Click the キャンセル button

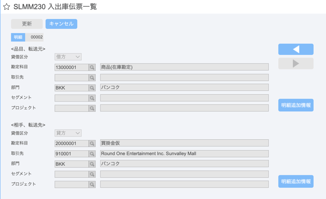point(61,24)
